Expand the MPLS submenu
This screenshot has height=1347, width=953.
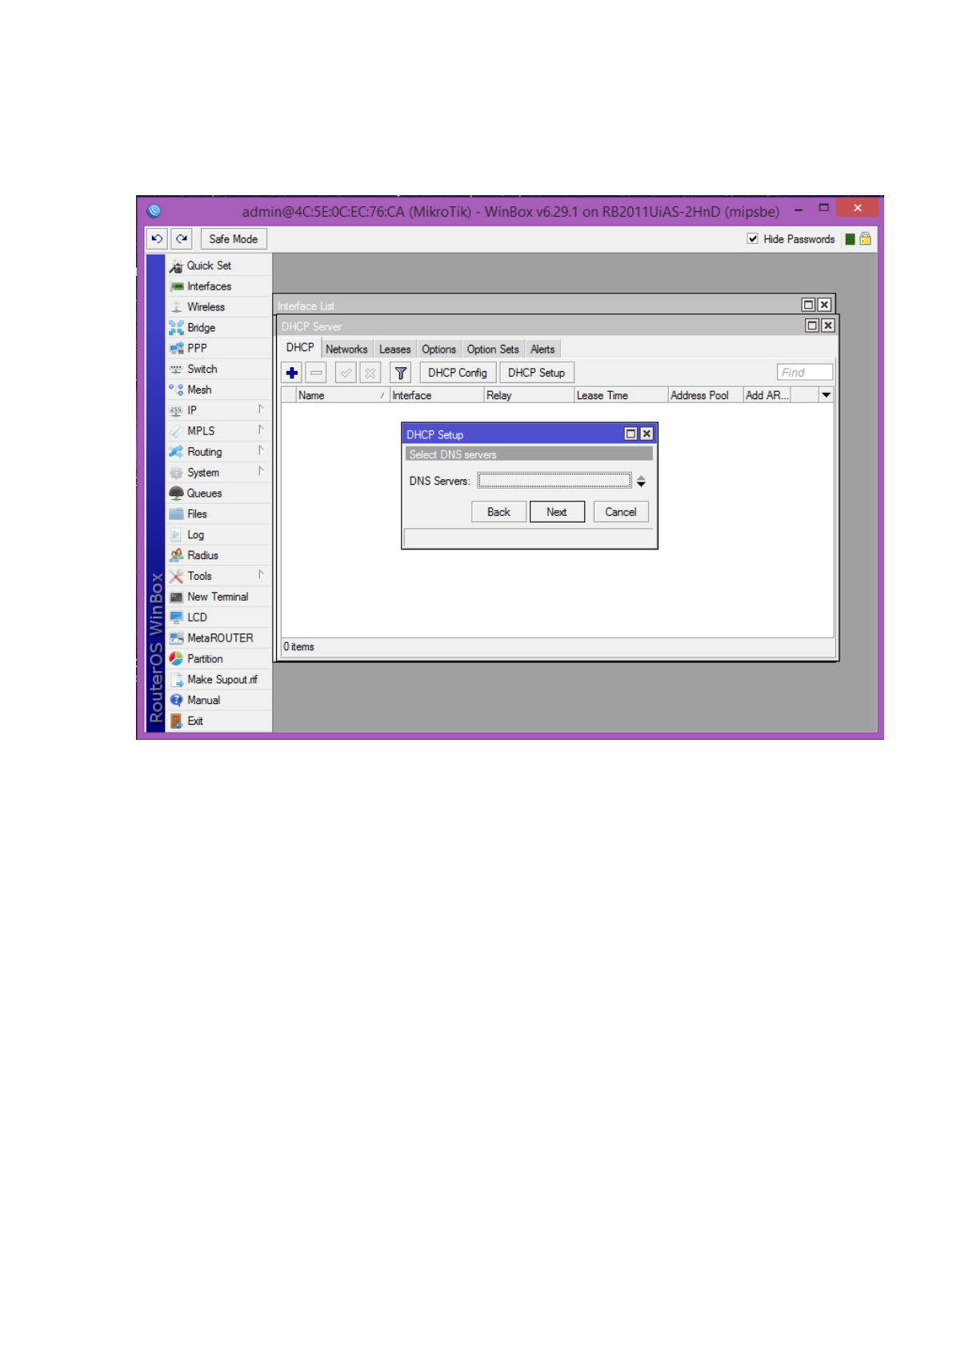pos(261,431)
